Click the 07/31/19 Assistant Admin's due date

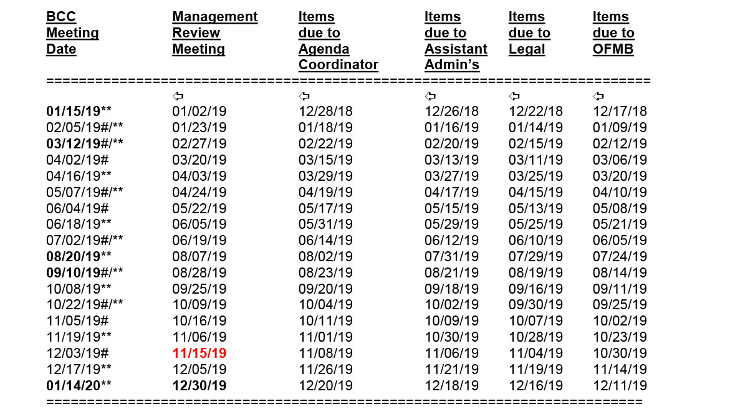451,256
